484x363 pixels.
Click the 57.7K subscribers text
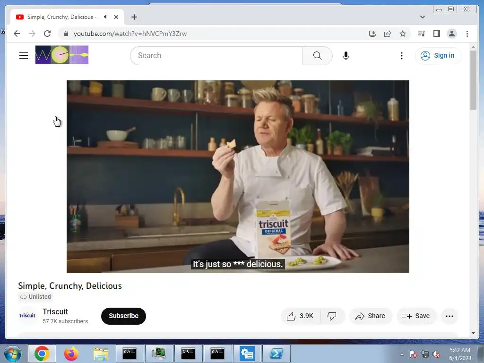(x=65, y=321)
